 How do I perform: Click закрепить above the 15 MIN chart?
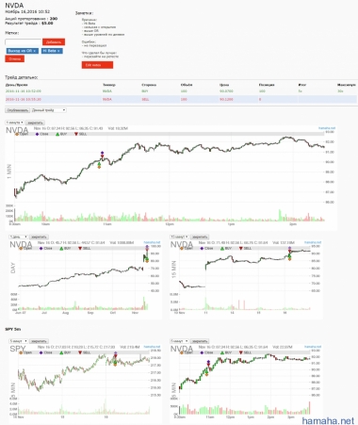pos(200,237)
